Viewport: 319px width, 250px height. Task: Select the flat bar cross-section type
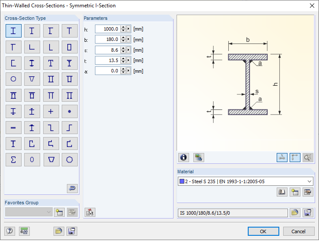coord(13,128)
